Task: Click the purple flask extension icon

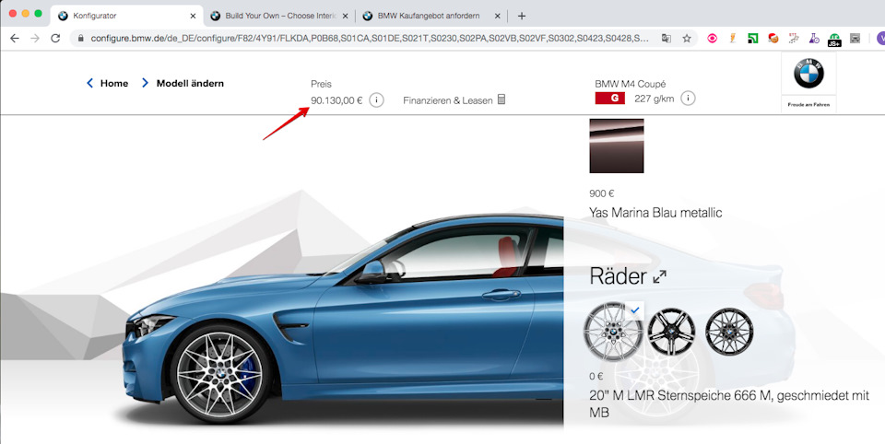Action: (x=814, y=39)
